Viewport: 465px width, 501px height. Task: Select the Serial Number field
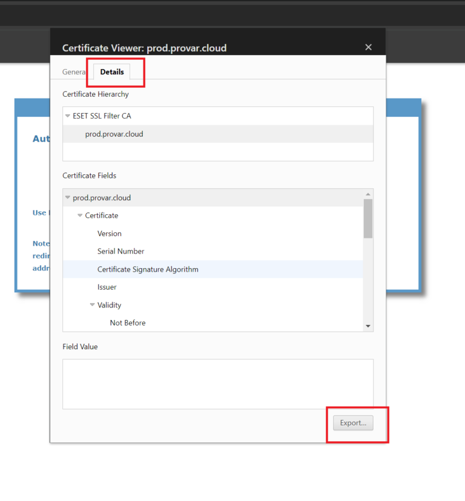[x=120, y=251]
